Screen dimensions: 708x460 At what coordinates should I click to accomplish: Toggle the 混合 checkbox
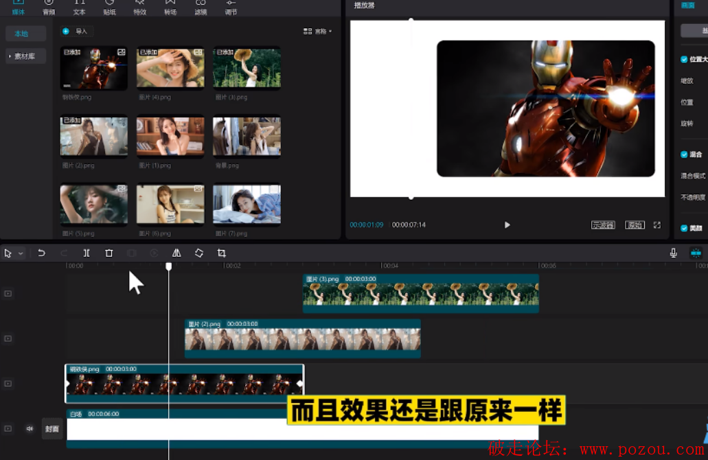pos(684,154)
